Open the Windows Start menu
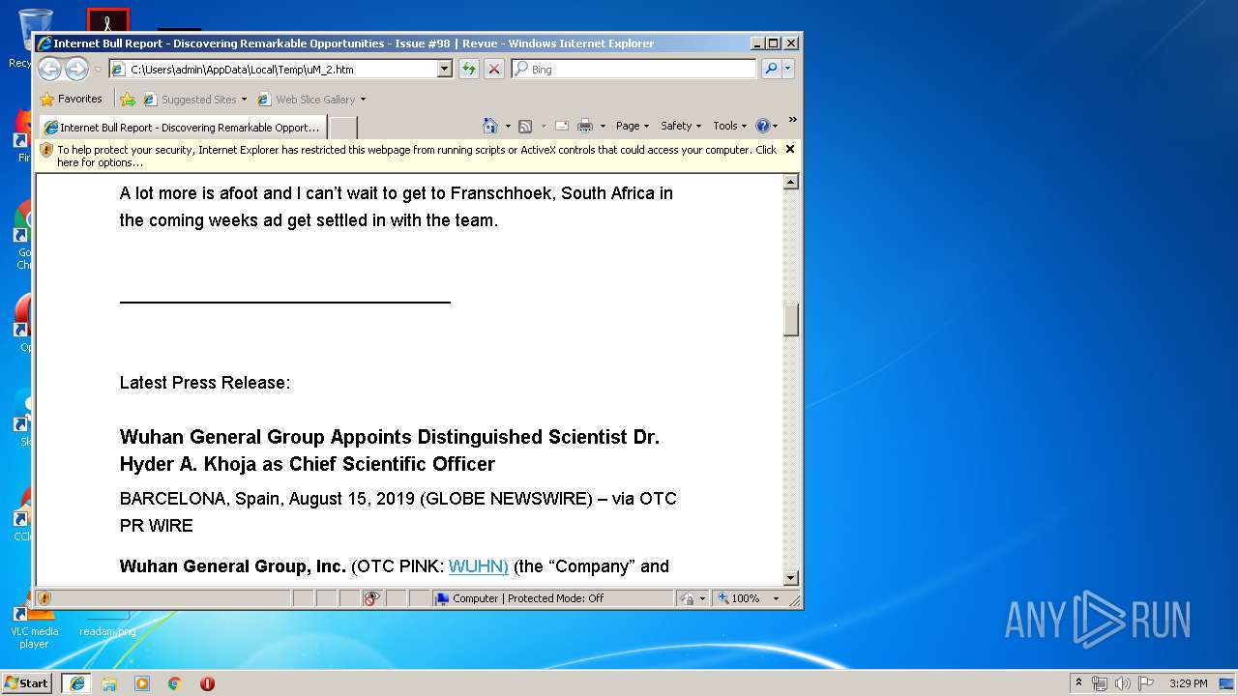 pyautogui.click(x=27, y=682)
